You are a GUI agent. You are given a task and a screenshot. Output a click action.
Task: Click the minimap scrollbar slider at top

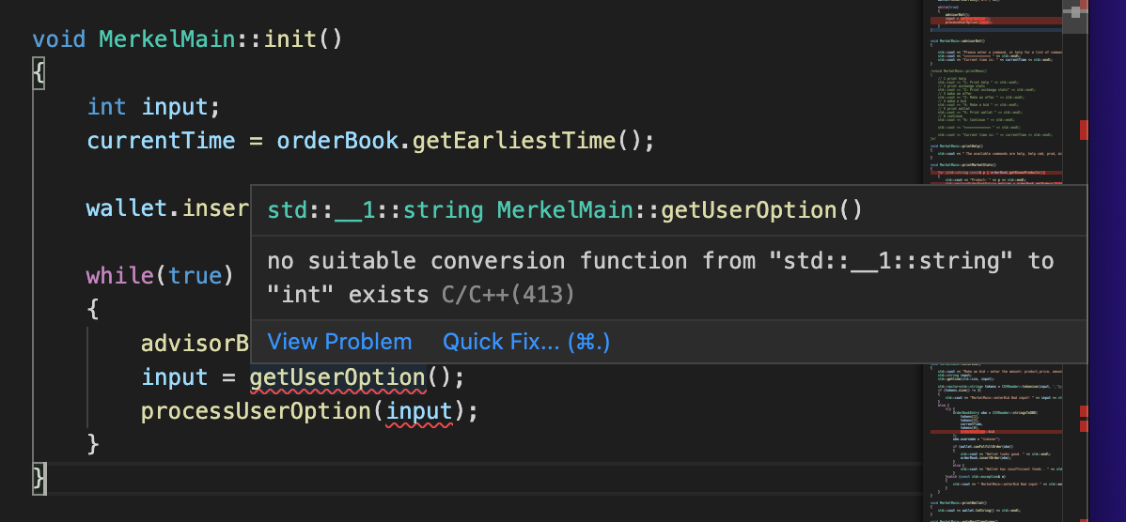tap(1075, 16)
